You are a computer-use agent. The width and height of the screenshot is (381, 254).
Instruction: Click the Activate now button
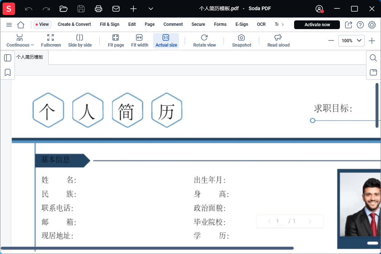coord(317,25)
